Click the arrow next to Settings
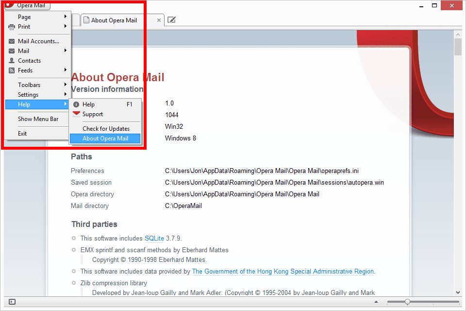 click(66, 94)
